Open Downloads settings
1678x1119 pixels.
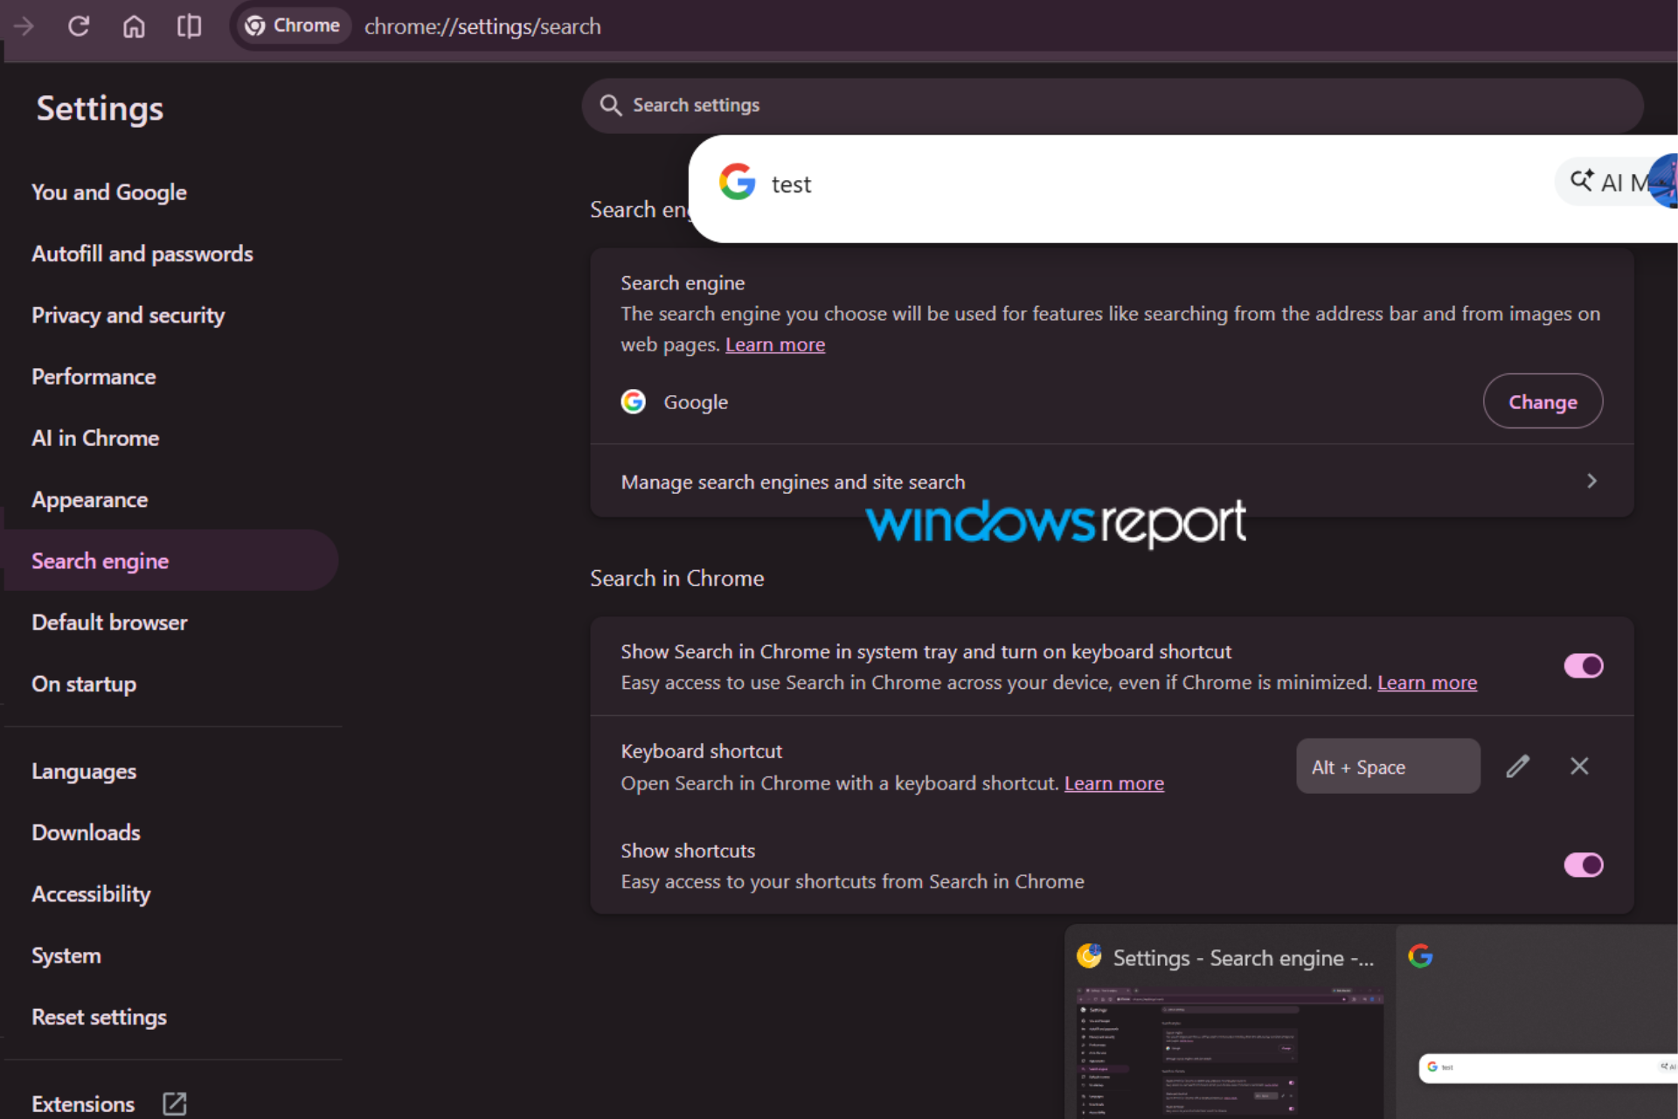[86, 833]
